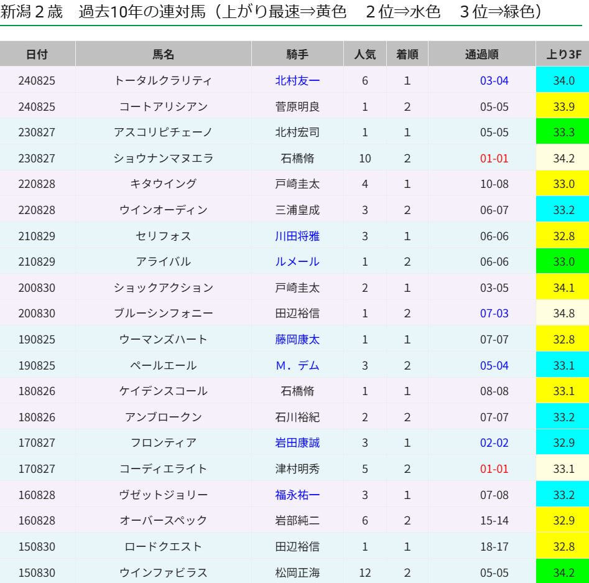Click passing order 02-02 in フロンティア row
This screenshot has height=583, width=589.
click(x=494, y=443)
